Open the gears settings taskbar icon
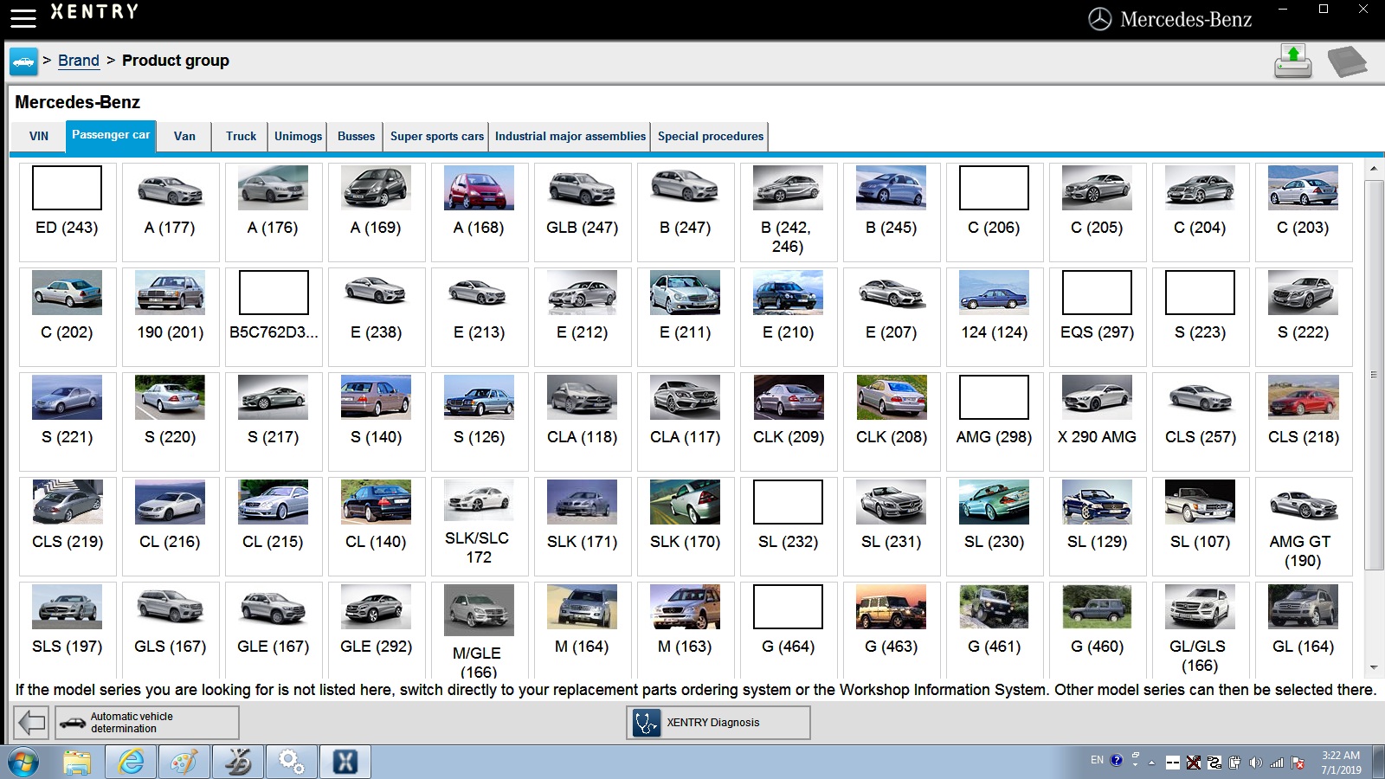1385x779 pixels. pos(292,763)
